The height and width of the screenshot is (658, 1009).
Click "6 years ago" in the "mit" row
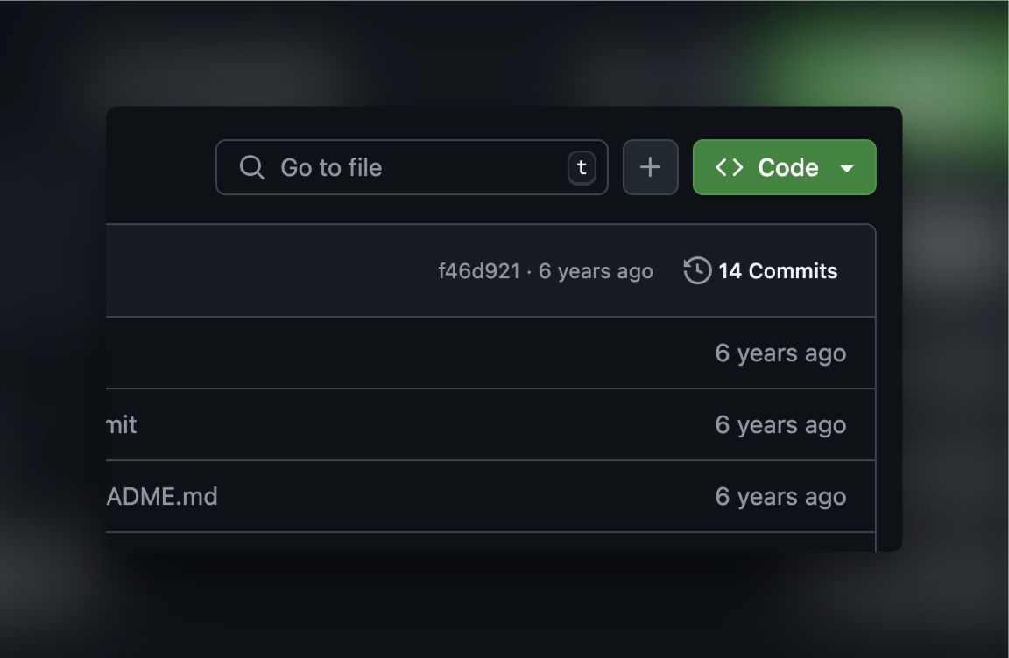coord(780,425)
